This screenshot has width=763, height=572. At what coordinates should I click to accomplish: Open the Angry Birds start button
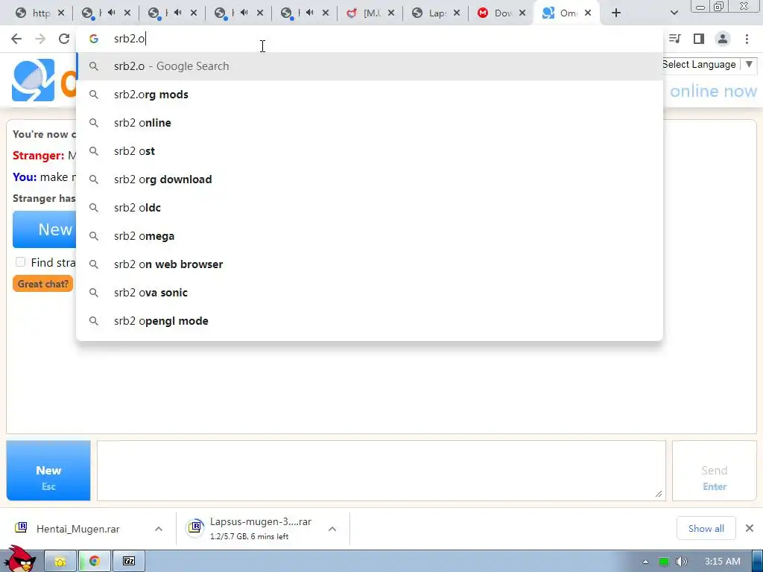click(19, 559)
